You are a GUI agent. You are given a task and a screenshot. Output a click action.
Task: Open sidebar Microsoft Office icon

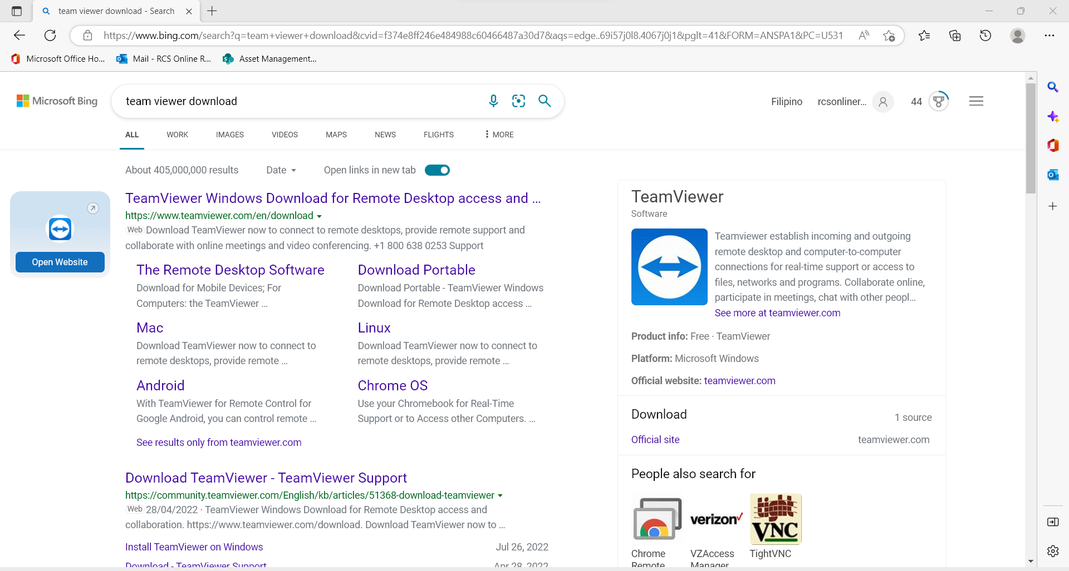1053,146
